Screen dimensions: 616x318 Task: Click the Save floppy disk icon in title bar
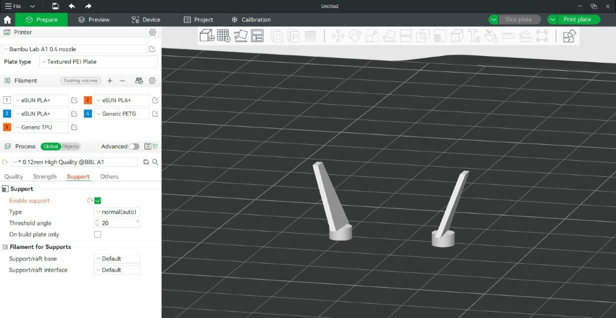[56, 6]
